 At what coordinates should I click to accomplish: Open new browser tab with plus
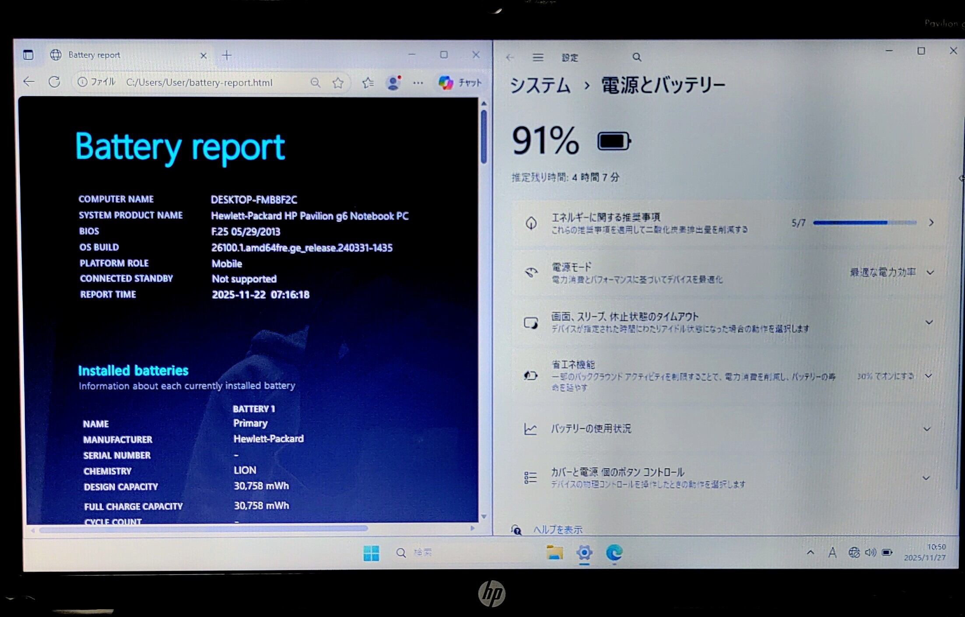point(227,56)
